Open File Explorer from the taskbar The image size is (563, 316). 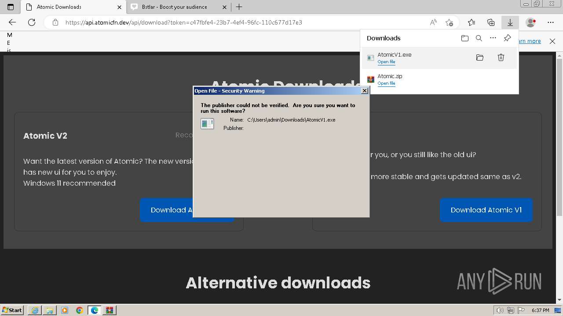[50, 310]
